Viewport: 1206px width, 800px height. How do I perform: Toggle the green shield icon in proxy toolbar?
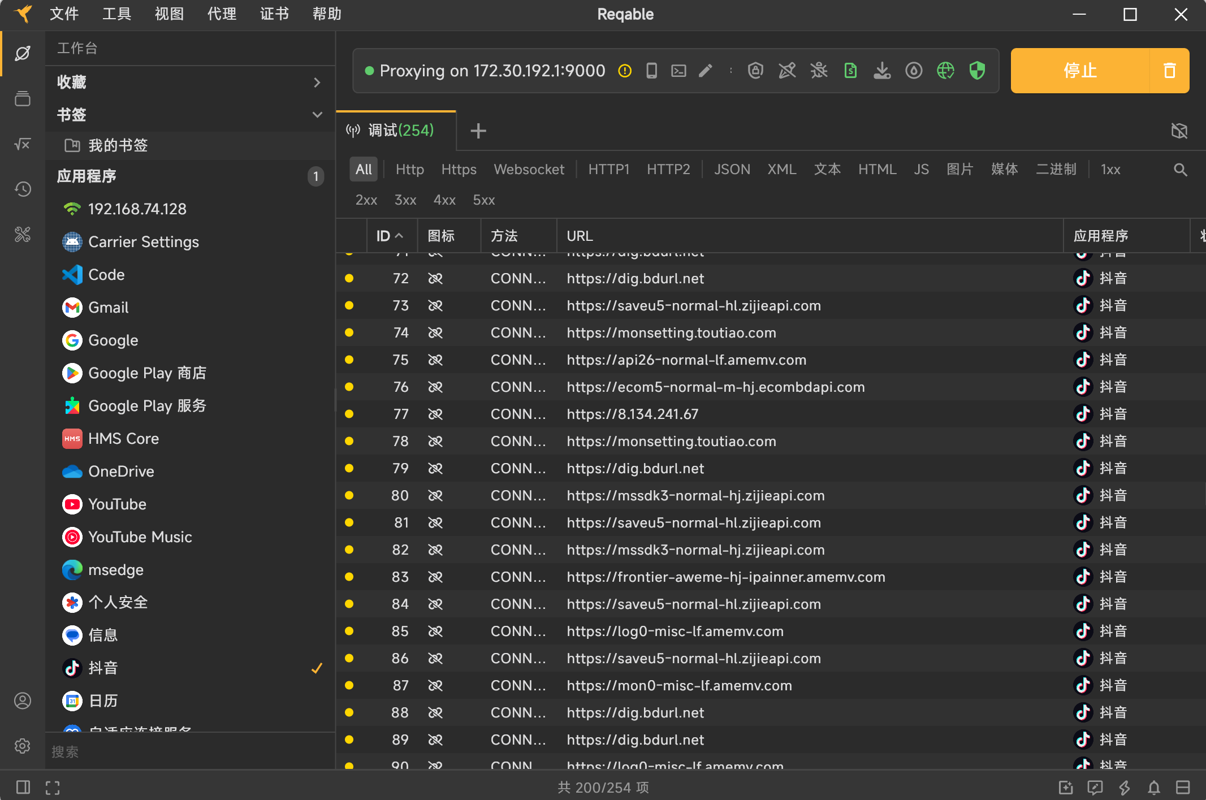click(x=977, y=71)
